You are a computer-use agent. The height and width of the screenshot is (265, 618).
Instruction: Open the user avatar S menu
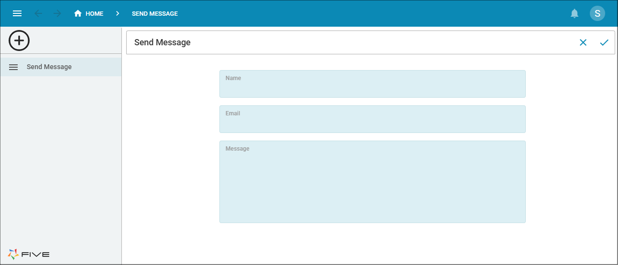tap(597, 13)
